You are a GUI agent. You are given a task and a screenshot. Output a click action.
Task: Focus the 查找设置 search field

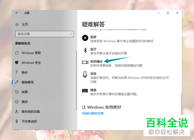click(45, 34)
